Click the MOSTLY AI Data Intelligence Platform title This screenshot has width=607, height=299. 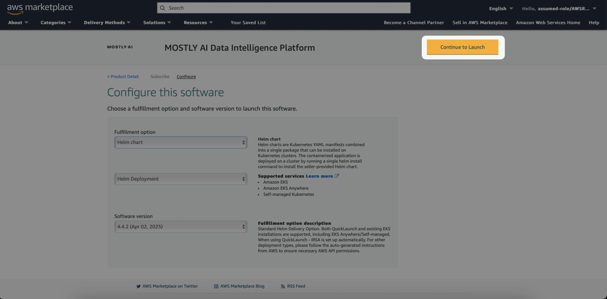(x=240, y=48)
